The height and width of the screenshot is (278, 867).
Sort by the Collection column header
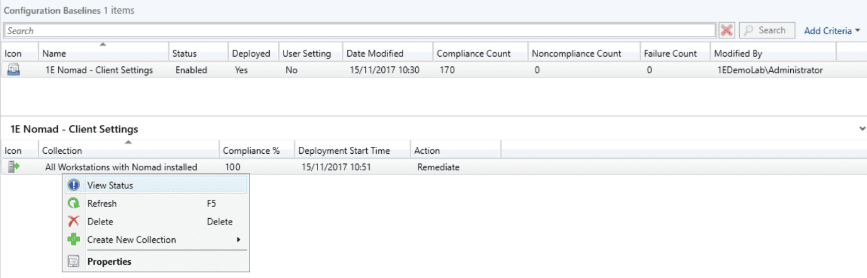pyautogui.click(x=129, y=151)
